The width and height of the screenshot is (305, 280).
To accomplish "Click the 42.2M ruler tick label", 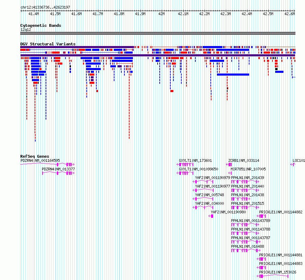I will (204, 14).
